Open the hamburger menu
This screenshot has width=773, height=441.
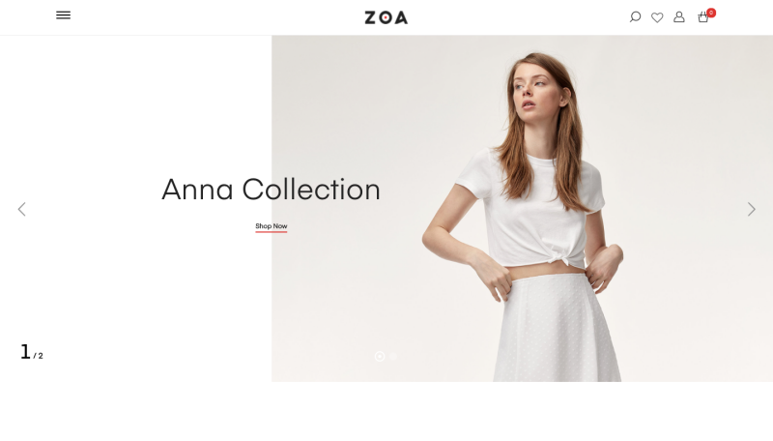click(x=63, y=15)
